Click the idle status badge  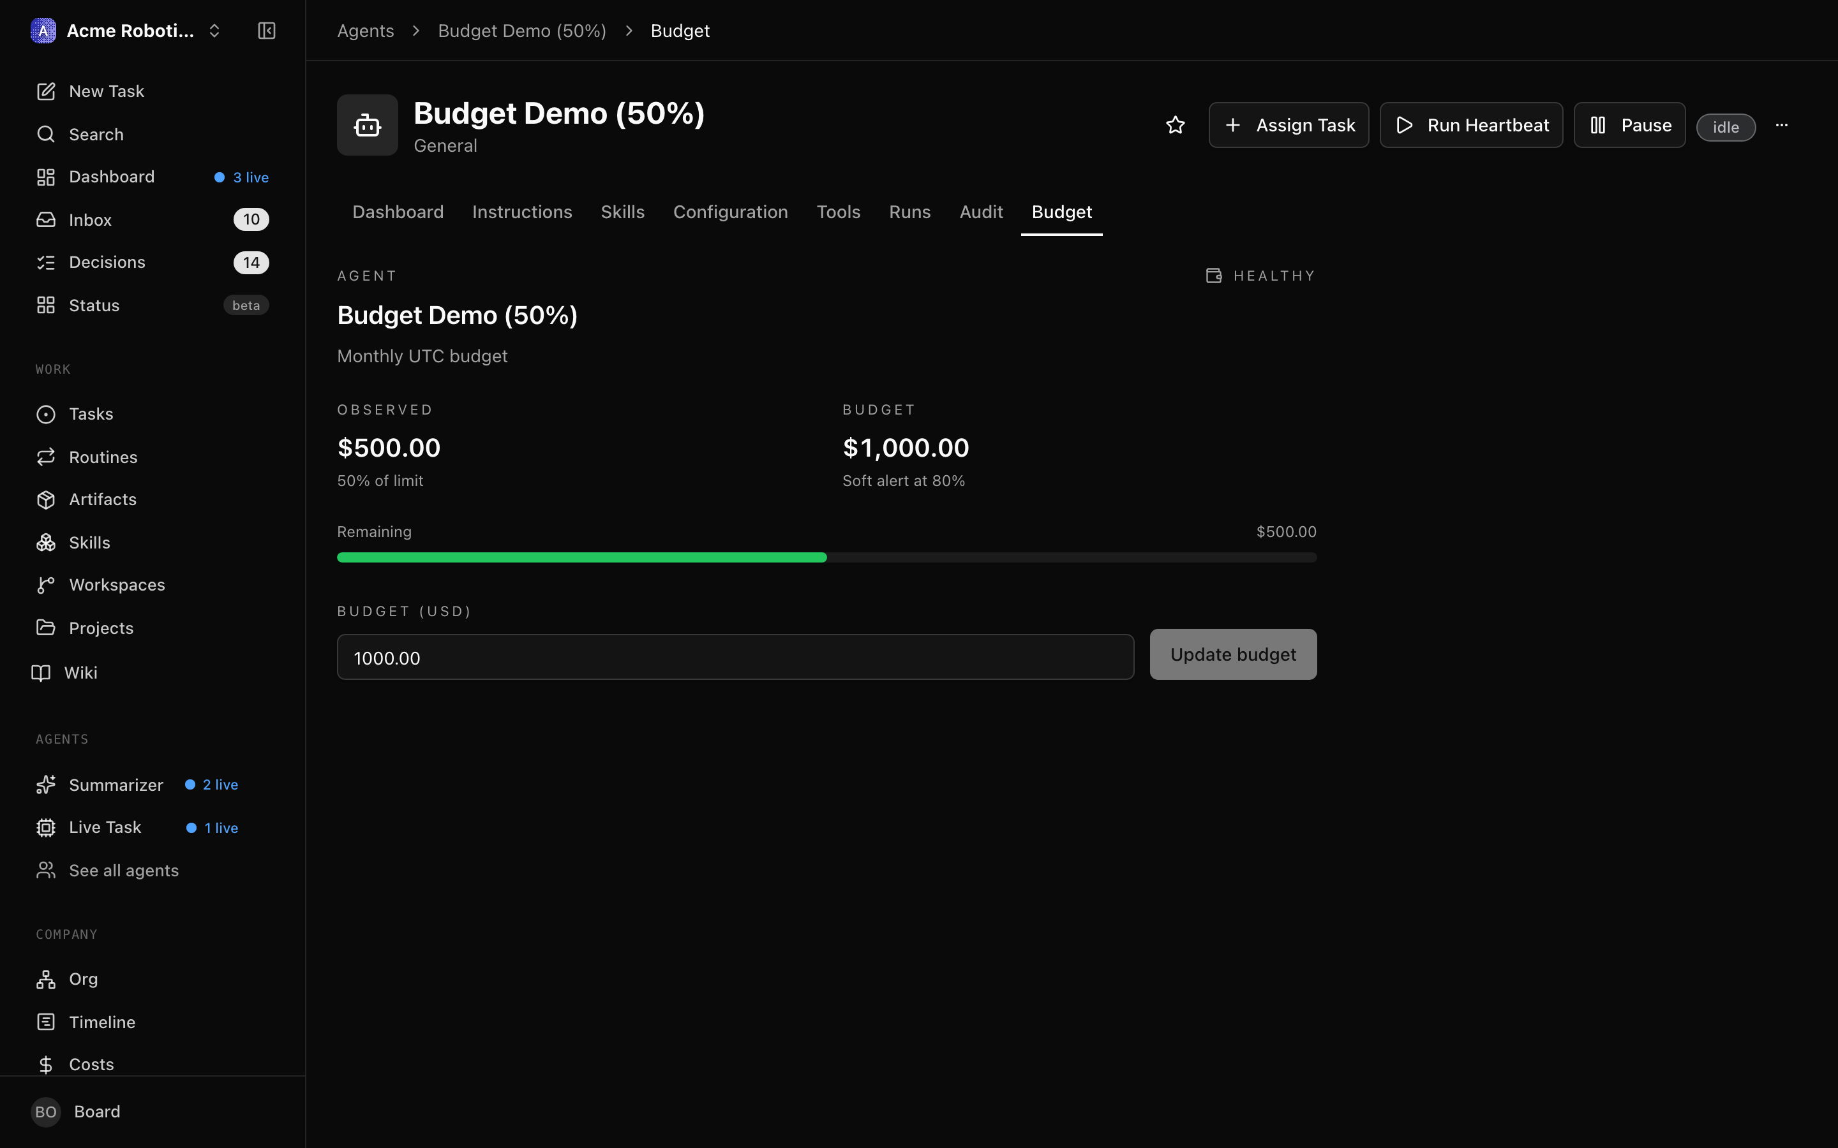pos(1726,127)
